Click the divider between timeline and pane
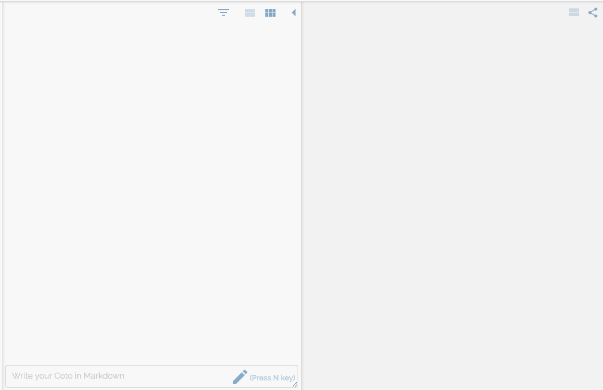The image size is (603, 390). point(302,197)
